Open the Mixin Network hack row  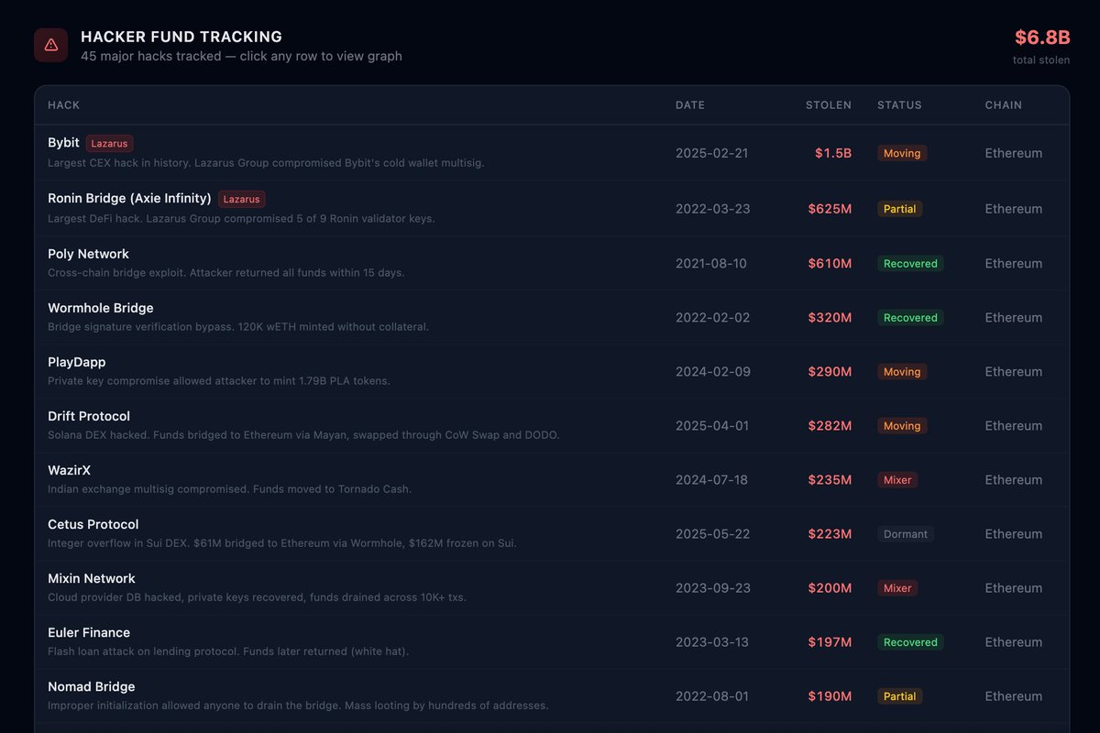pos(552,587)
